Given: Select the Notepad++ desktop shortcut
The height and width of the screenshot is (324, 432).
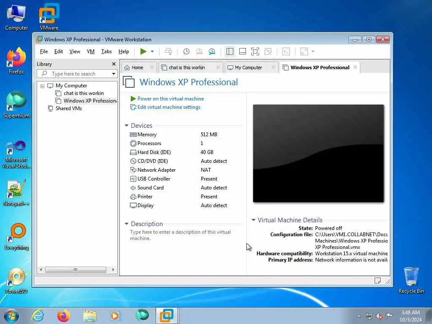Looking at the screenshot, I should [16, 193].
